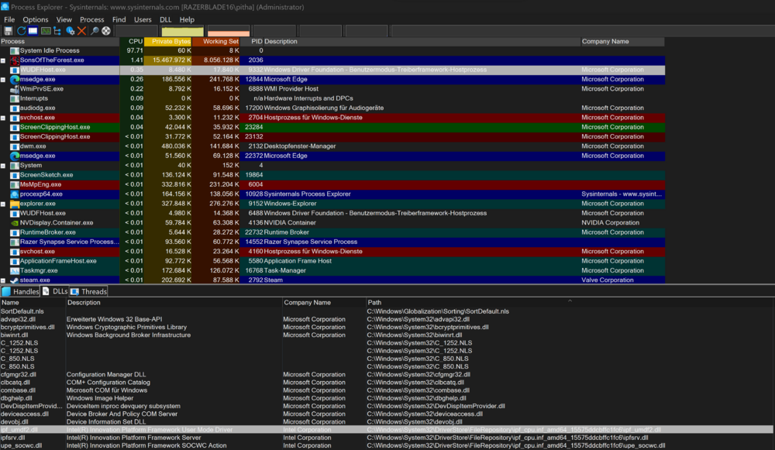Click the Find Handle or DLL magnifier icon
Image resolution: width=775 pixels, height=450 pixels.
tap(95, 31)
